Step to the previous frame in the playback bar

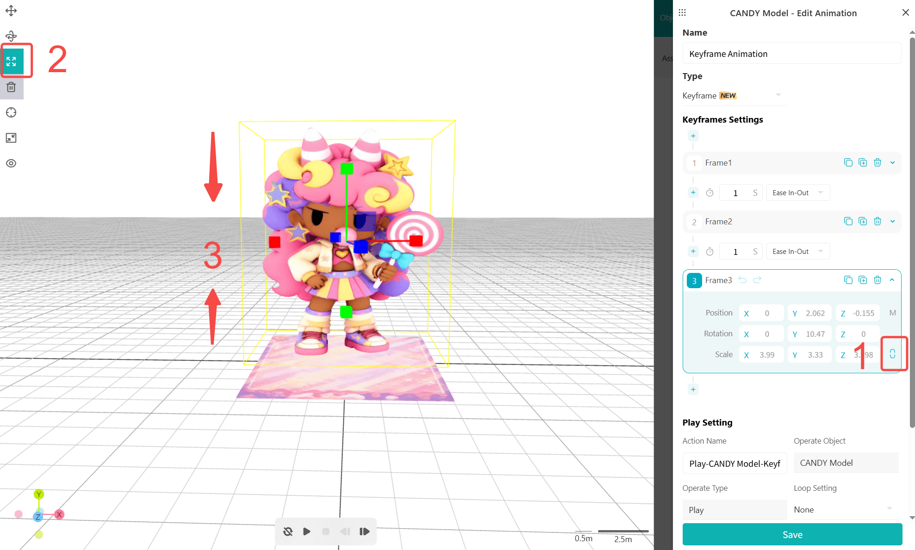pos(345,531)
